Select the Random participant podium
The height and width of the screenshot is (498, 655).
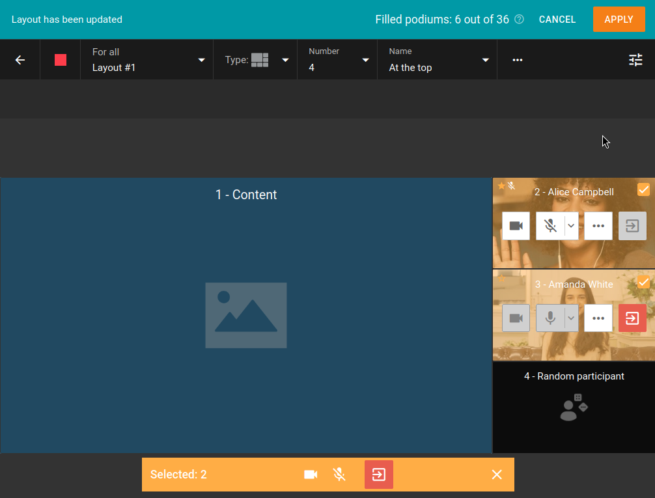pos(574,407)
